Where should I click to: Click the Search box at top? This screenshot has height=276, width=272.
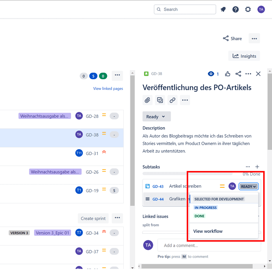pyautogui.click(x=185, y=9)
